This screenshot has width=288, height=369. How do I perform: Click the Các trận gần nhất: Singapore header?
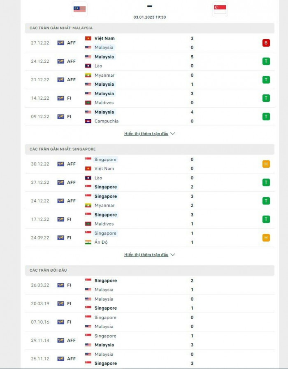[63, 149]
